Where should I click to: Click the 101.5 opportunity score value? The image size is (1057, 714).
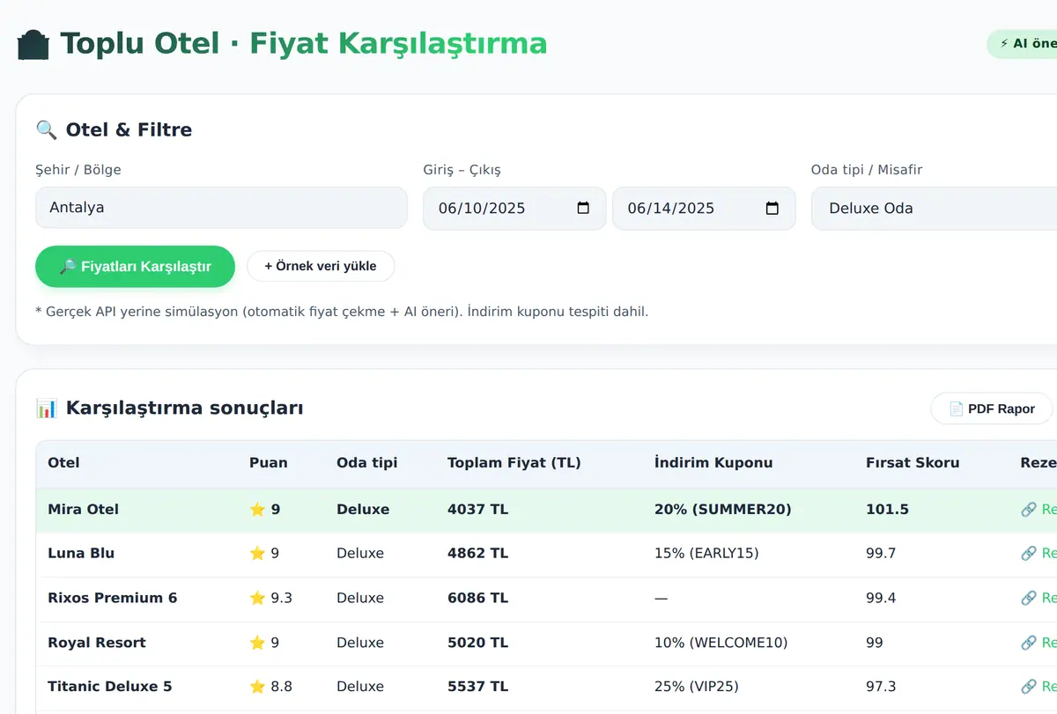click(x=887, y=510)
